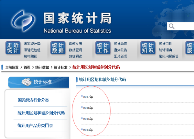The image size is (194, 139).
Task: Select 统计用产品分类目录 in sidebar
Action: click(x=35, y=125)
